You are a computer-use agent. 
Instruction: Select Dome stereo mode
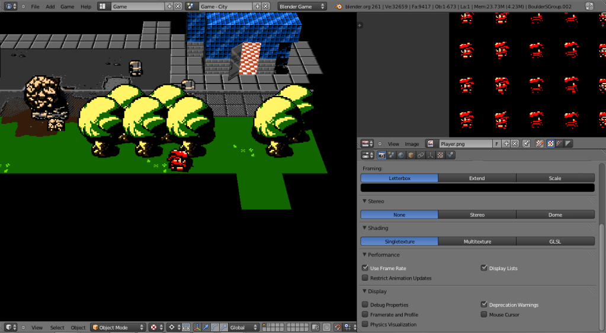coord(555,214)
